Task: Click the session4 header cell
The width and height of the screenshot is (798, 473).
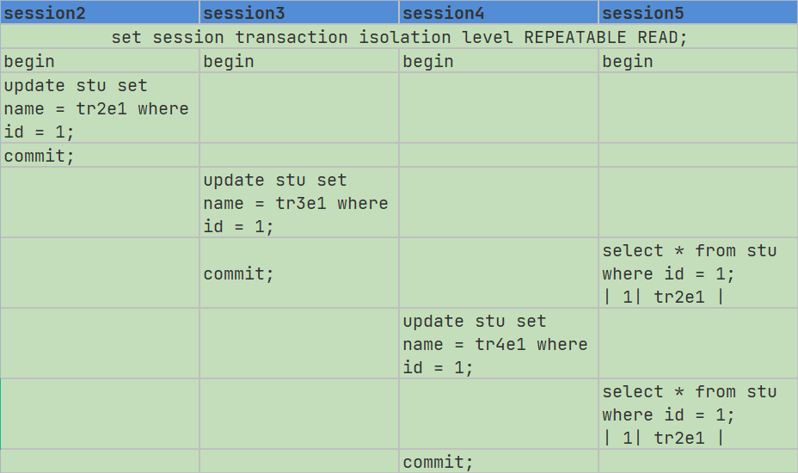Action: tap(499, 13)
